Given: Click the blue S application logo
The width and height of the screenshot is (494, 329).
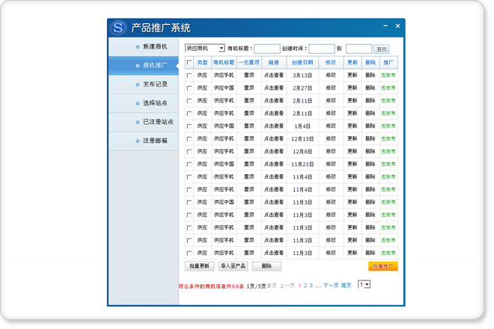Looking at the screenshot, I should coord(118,28).
